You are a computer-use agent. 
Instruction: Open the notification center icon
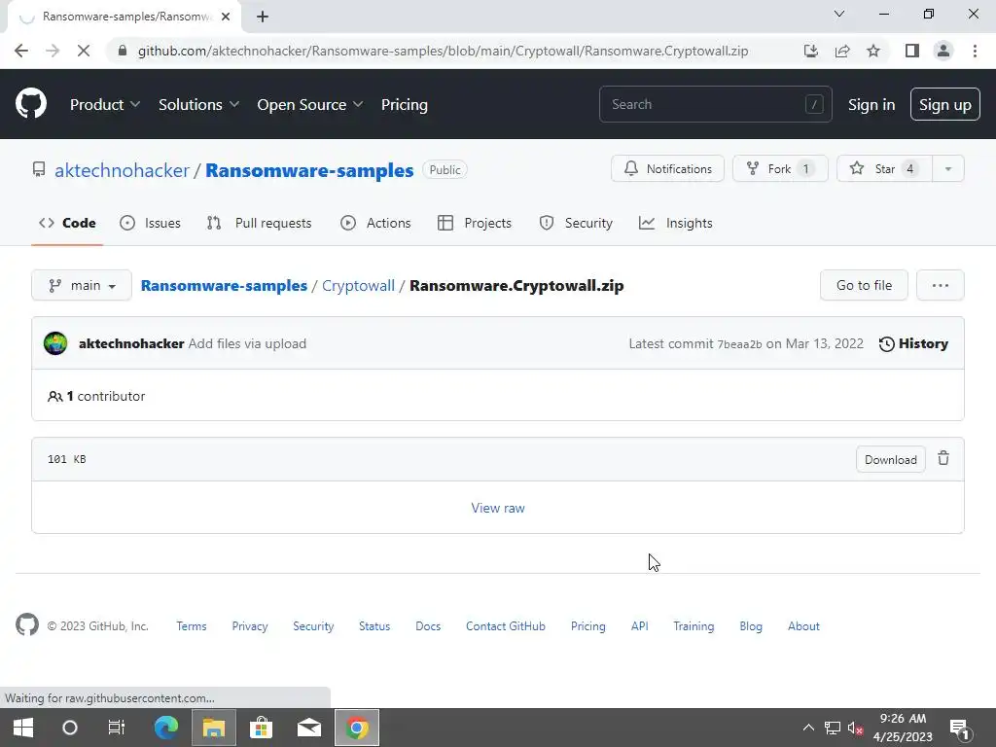click(x=958, y=729)
